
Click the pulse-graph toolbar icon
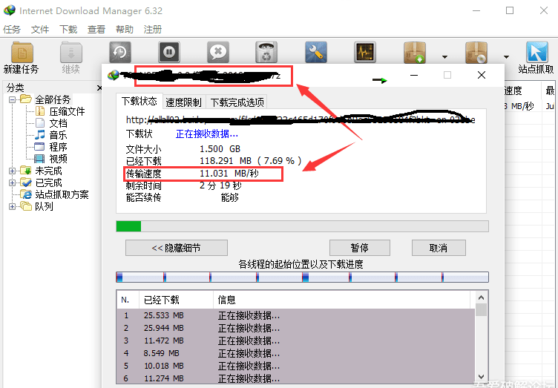pos(365,52)
